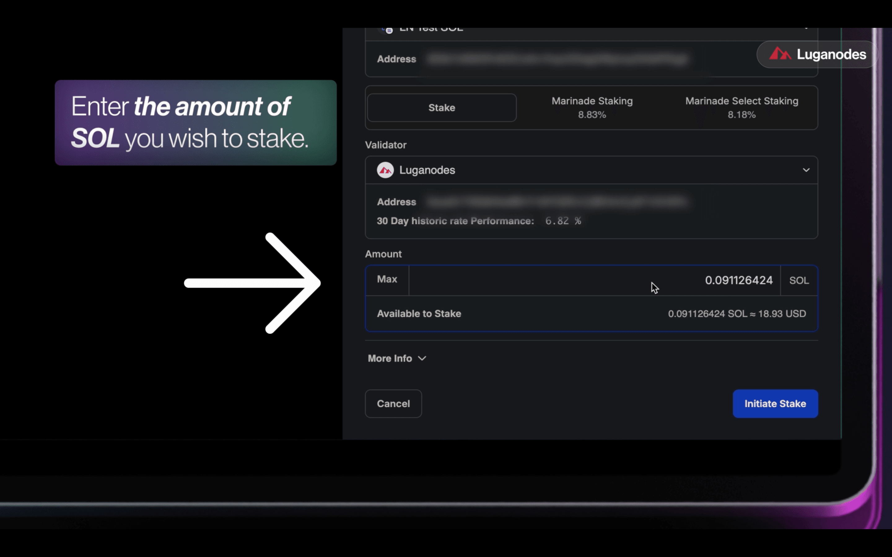Click the More Info chevron icon
This screenshot has height=557, width=892.
click(x=422, y=358)
